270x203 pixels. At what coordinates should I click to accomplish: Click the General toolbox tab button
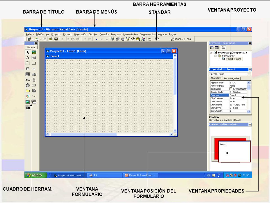pos(31,47)
